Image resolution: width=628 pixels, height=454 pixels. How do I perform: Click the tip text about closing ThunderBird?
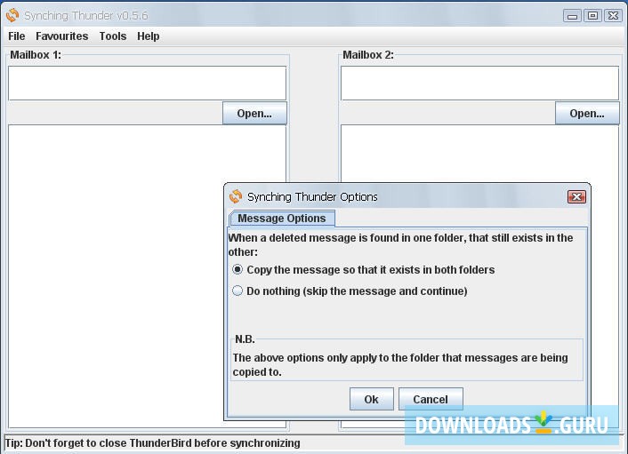click(153, 443)
